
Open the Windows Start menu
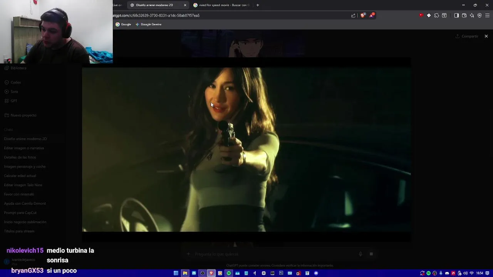[x=176, y=273]
